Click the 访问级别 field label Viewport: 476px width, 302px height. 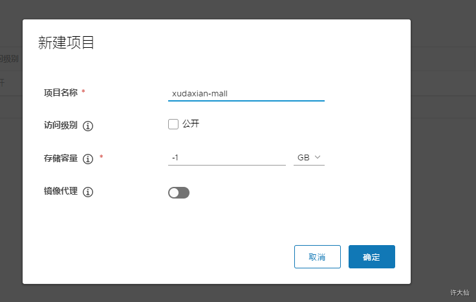click(61, 125)
